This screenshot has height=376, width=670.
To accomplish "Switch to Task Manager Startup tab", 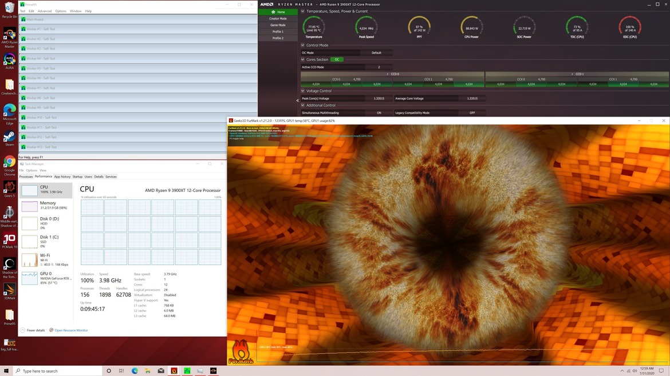I will tap(77, 177).
